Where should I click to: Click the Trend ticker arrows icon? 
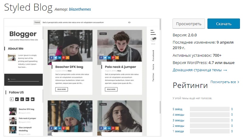click(x=129, y=22)
